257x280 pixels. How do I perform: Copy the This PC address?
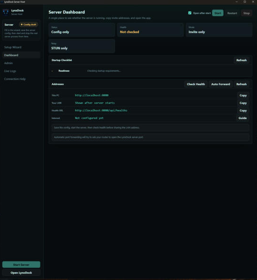(243, 96)
